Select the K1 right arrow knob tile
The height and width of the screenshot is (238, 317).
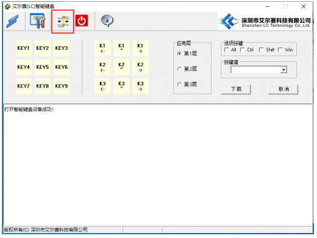tap(140, 48)
